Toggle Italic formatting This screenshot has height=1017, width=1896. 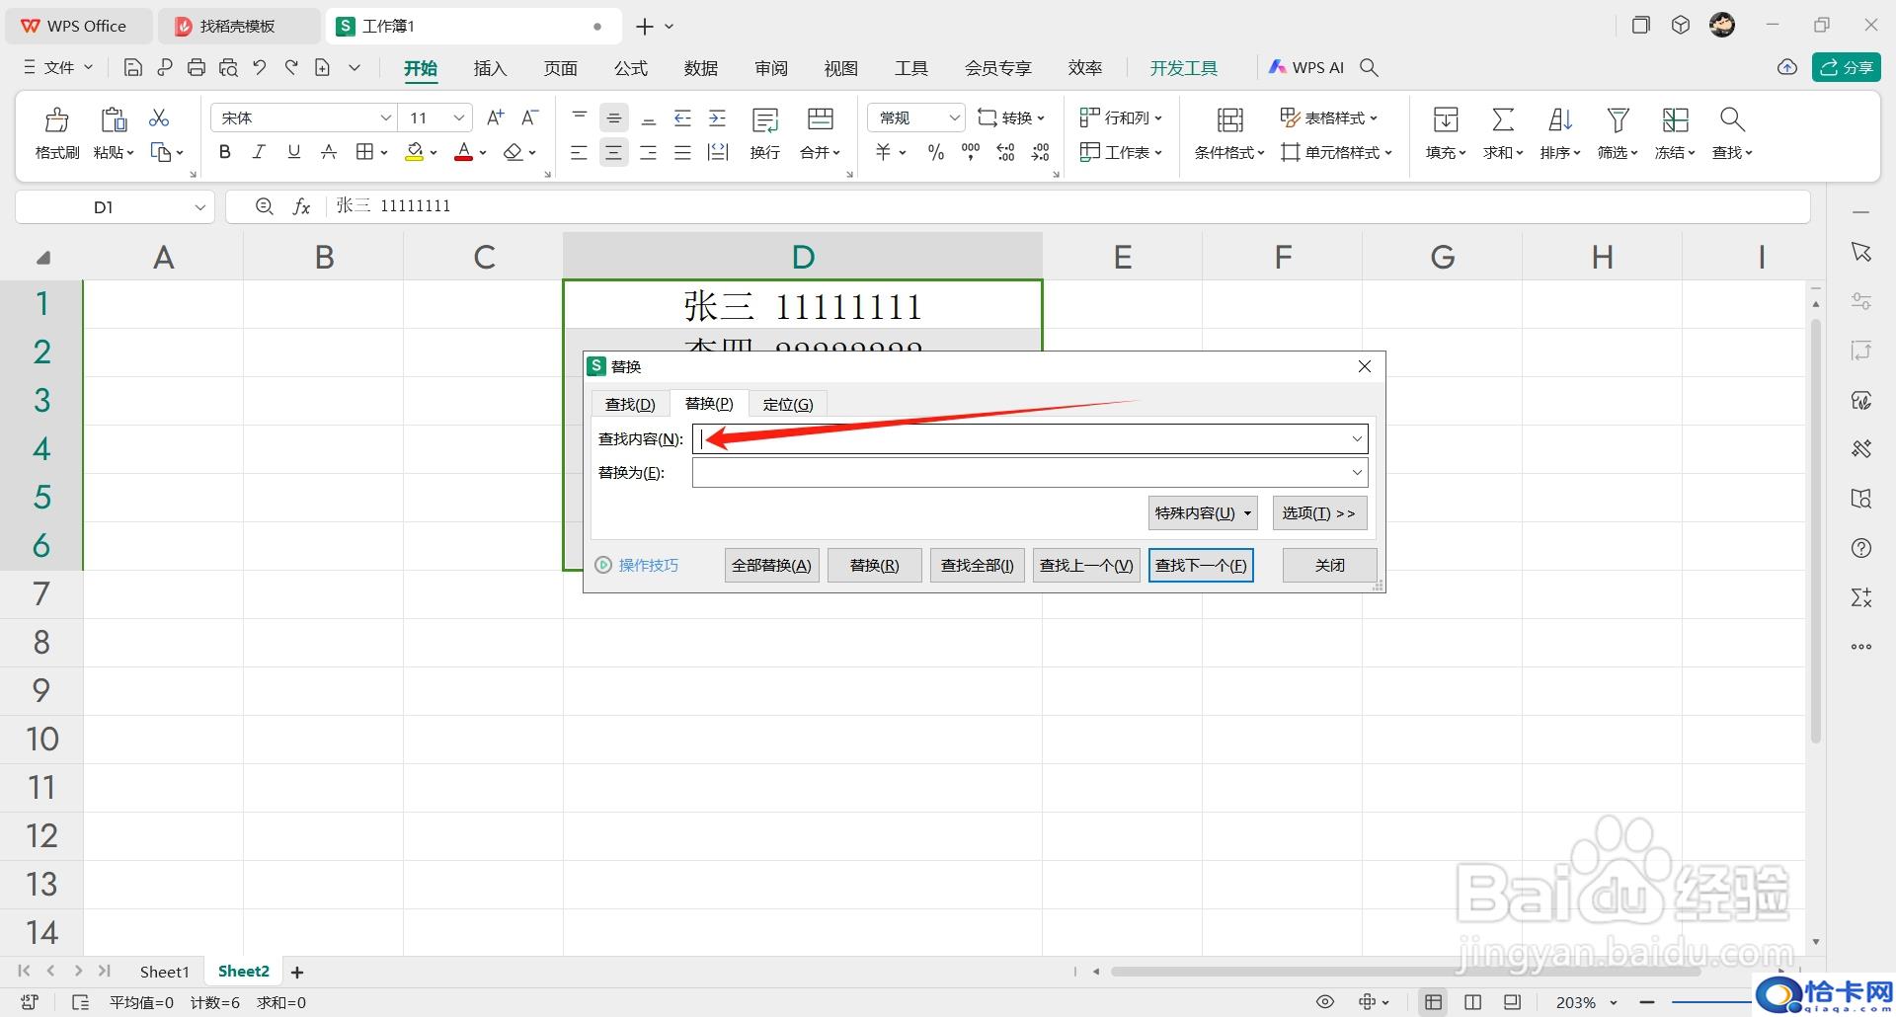[259, 152]
